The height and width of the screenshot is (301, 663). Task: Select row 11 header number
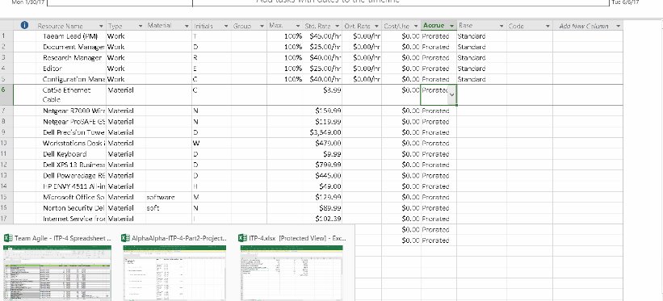[x=6, y=154]
